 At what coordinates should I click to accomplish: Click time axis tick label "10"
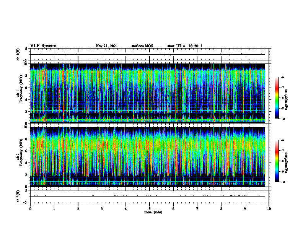[x=269, y=209]
